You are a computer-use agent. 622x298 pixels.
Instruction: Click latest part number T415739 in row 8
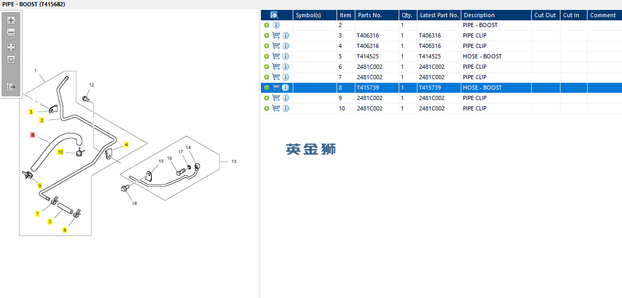(x=430, y=88)
